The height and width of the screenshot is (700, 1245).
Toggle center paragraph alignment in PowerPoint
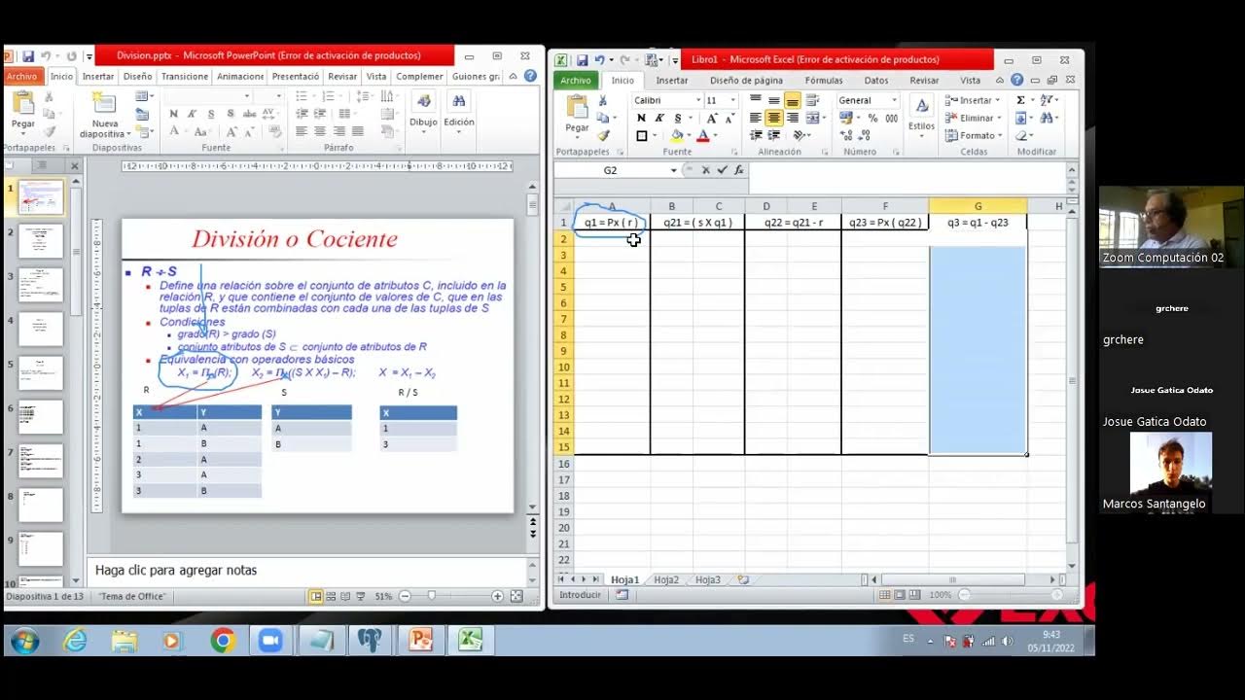pyautogui.click(x=320, y=131)
